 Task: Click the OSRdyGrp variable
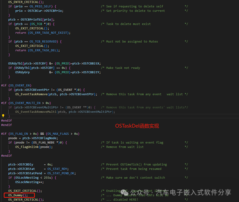pos(22,72)
